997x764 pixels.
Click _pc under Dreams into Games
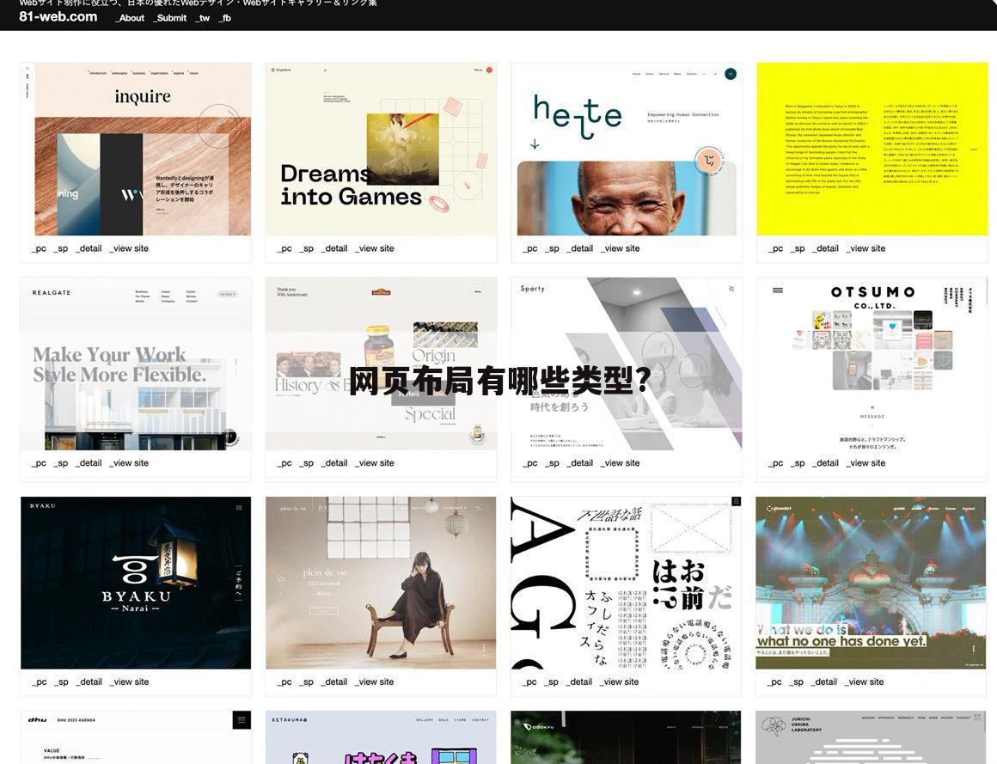pyautogui.click(x=284, y=248)
